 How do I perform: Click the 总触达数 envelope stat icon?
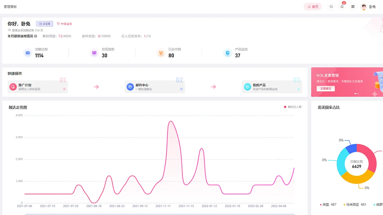28,53
